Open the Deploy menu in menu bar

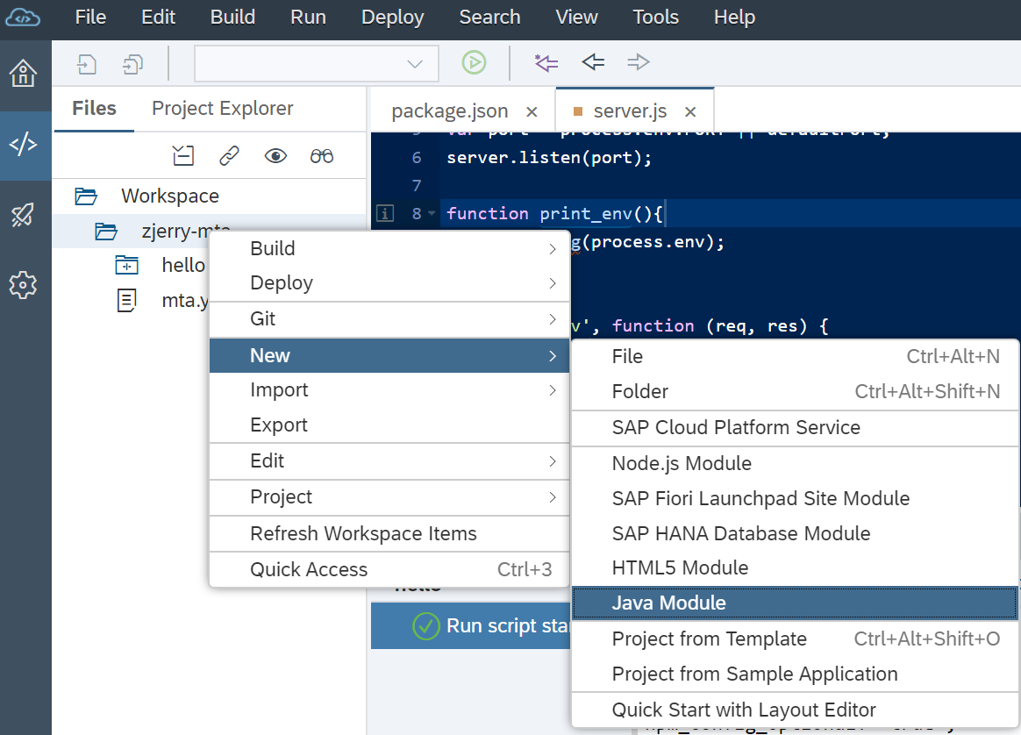tap(392, 17)
